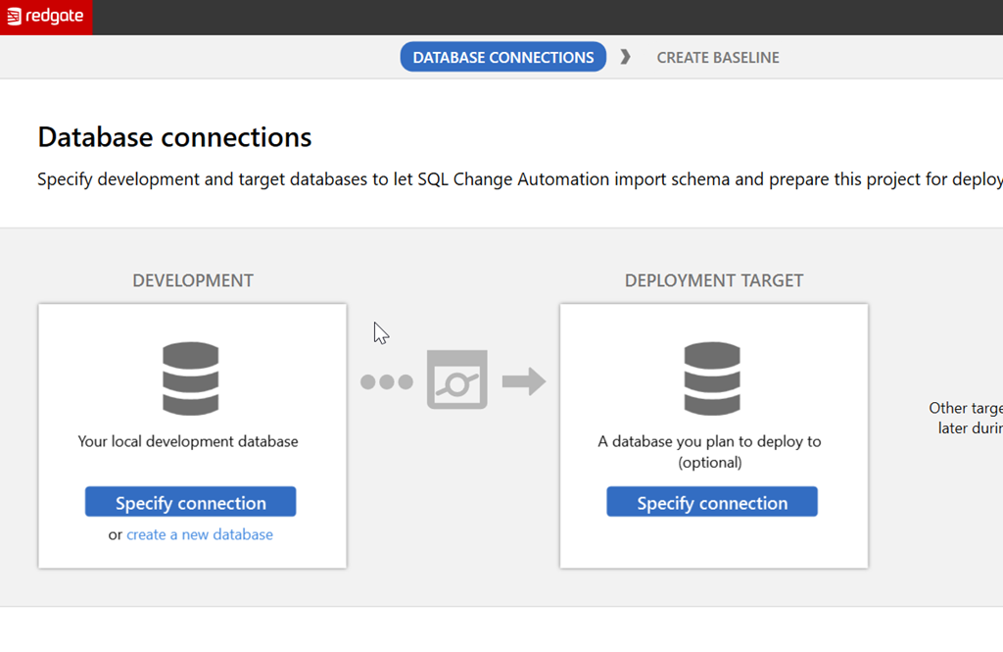Click the development database cylinder icon
1003x652 pixels.
click(190, 378)
